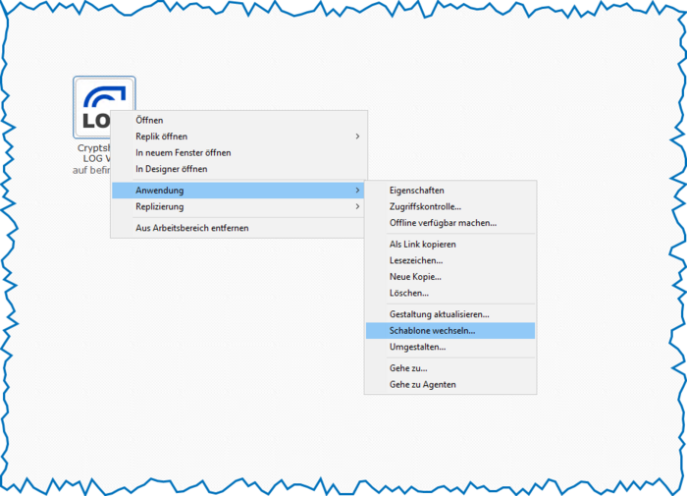Choose 'Öffnen' from the context menu

(x=149, y=120)
